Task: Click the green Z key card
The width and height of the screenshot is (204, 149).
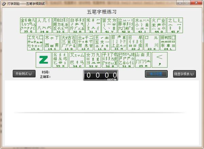Action: [x=44, y=60]
